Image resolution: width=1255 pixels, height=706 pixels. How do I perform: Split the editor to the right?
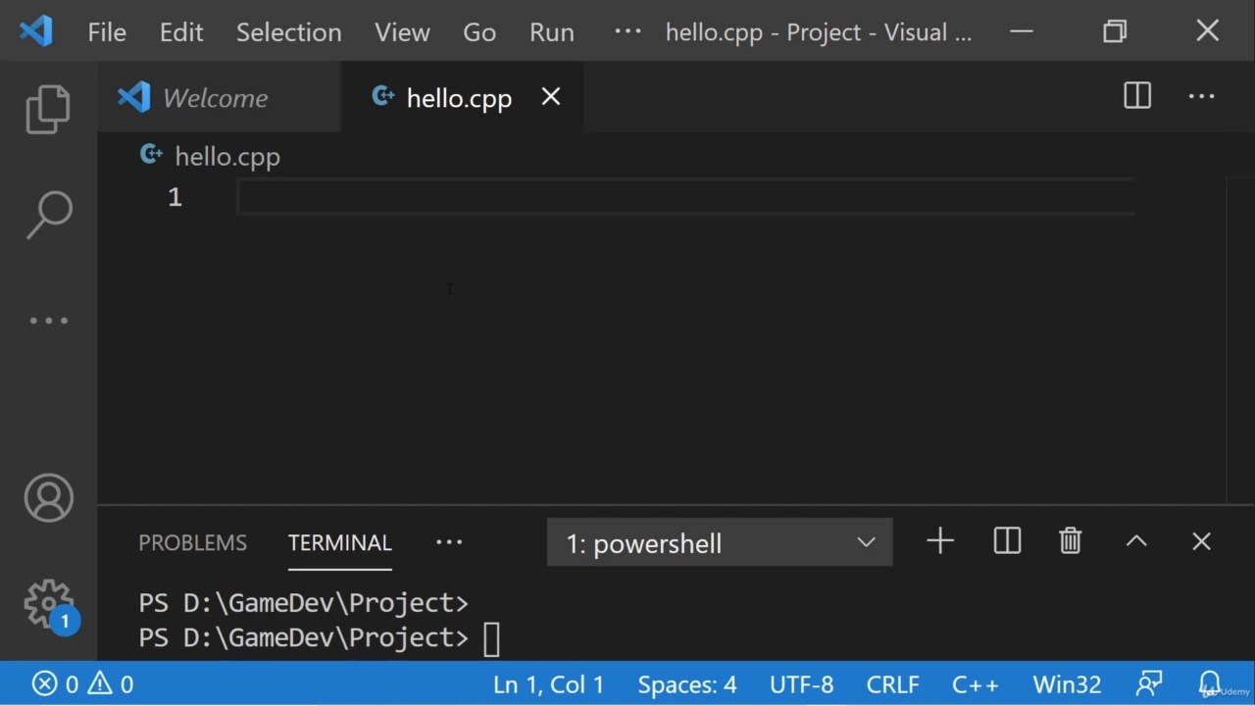1137,96
